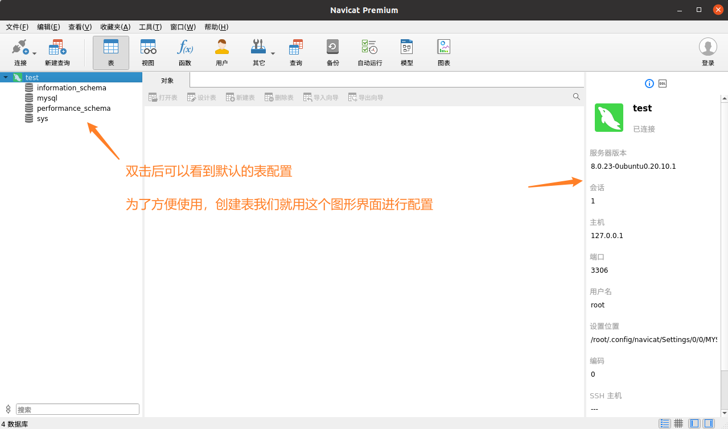Click the 打开表 button
Viewport: 728px width, 429px height.
pyautogui.click(x=163, y=98)
